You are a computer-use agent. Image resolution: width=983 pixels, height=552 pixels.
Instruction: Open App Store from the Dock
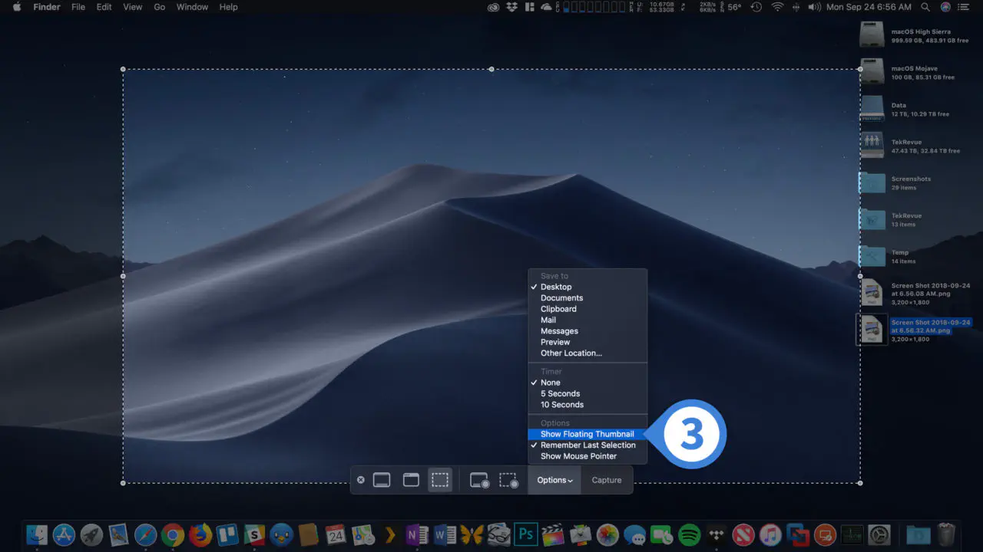point(64,534)
